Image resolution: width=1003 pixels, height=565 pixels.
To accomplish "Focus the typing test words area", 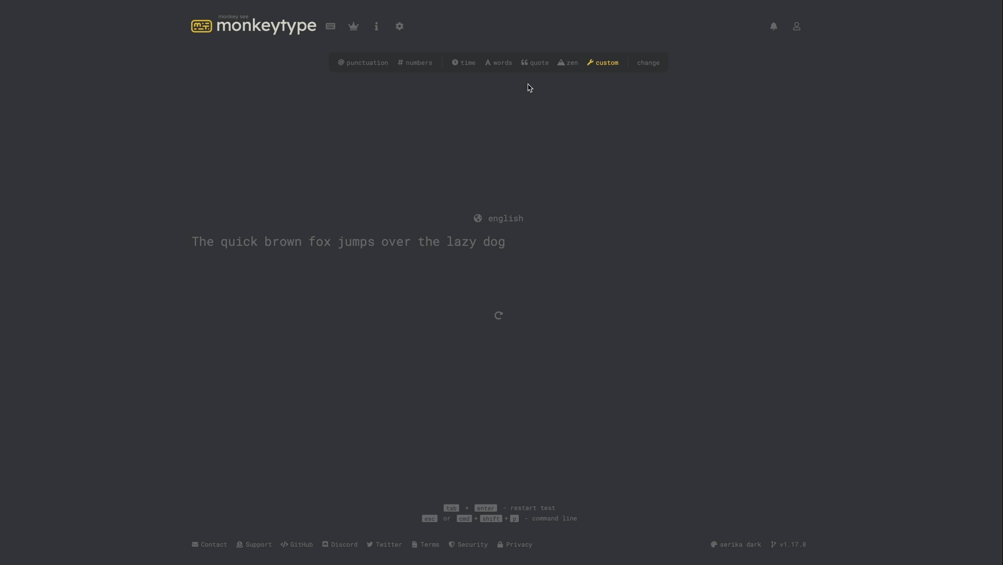I will click(348, 242).
